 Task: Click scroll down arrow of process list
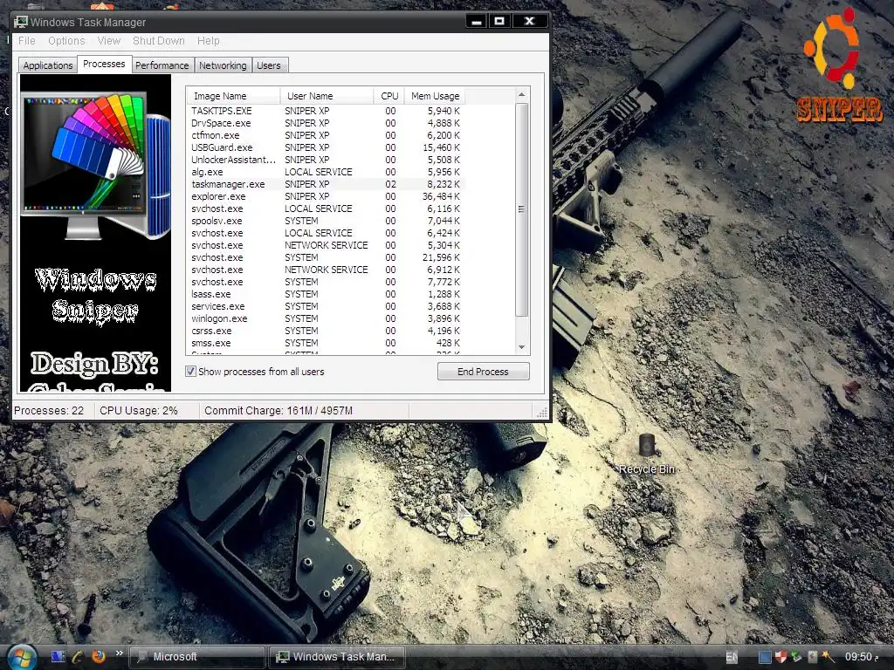coord(522,347)
